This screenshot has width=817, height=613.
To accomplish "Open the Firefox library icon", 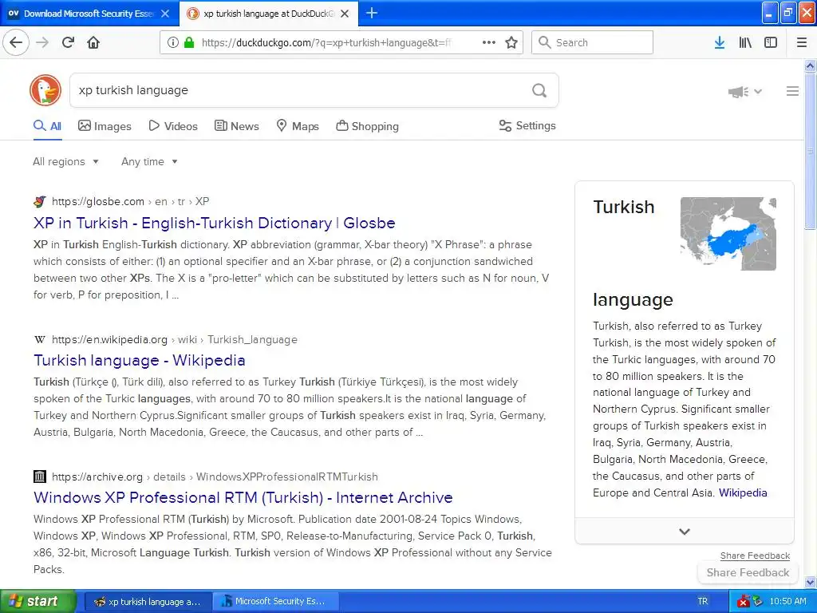I will pos(745,42).
